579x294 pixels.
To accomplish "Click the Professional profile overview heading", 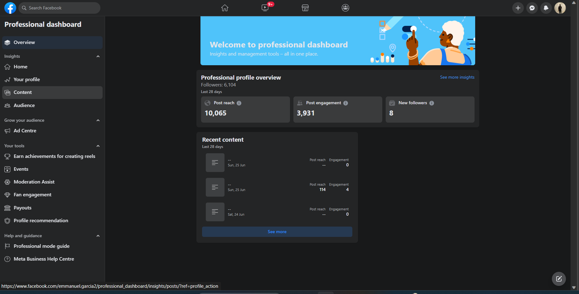I will tap(241, 78).
